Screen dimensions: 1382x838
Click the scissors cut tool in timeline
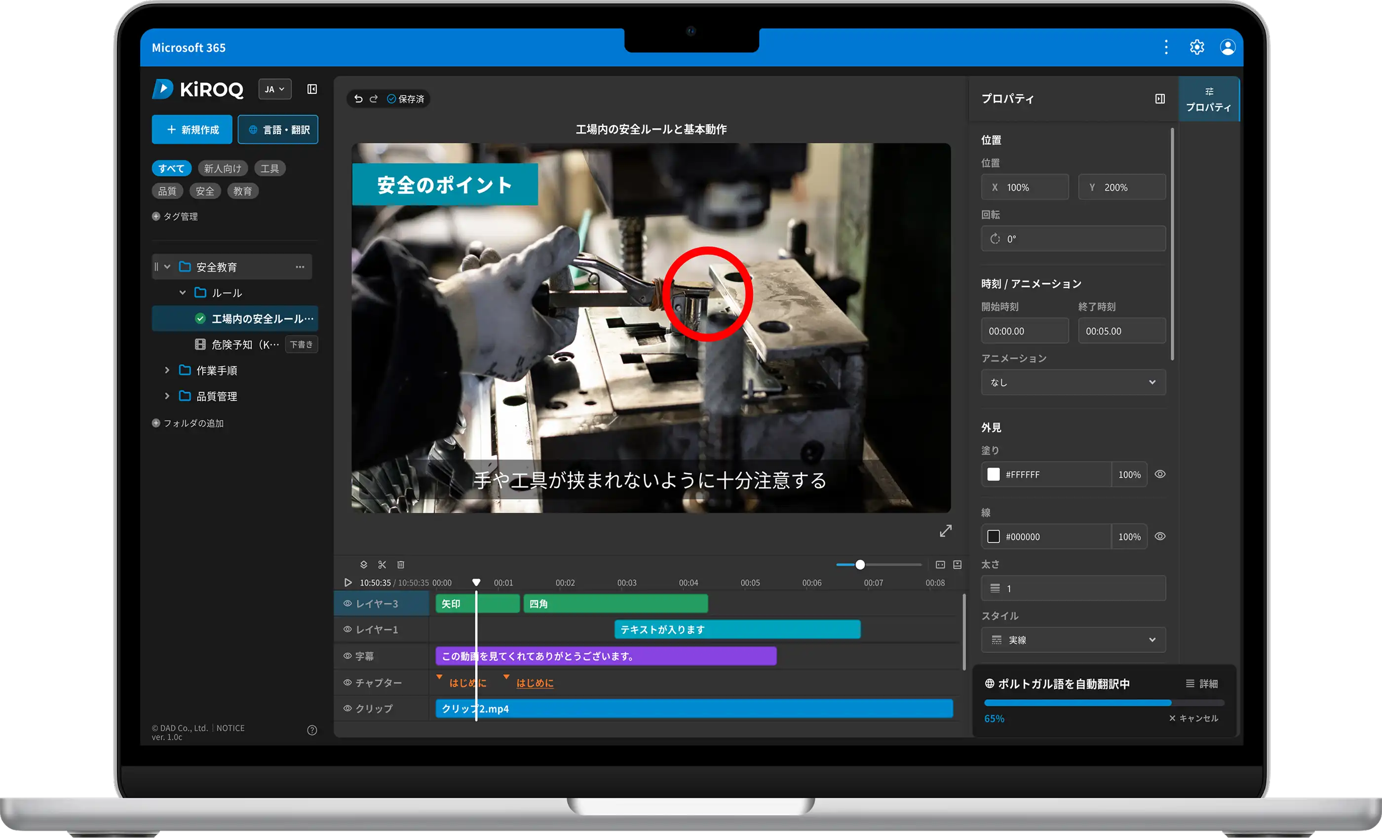coord(382,565)
